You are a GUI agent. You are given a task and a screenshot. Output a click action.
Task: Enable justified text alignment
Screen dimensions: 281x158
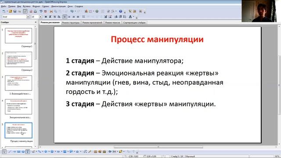pyautogui.click(x=78, y=17)
